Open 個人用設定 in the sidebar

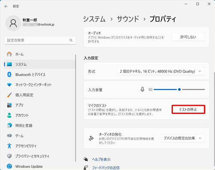(40, 95)
